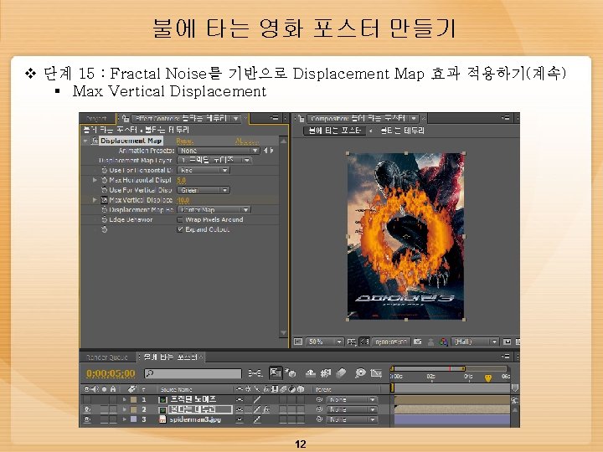The width and height of the screenshot is (603, 452).
Task: Toggle visibility eye for layer 2
Action: (x=87, y=409)
